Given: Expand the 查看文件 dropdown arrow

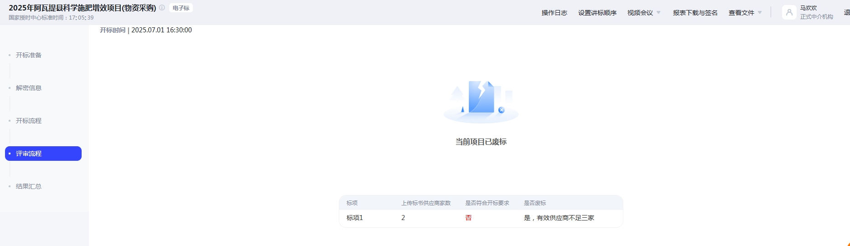Looking at the screenshot, I should click(x=760, y=13).
